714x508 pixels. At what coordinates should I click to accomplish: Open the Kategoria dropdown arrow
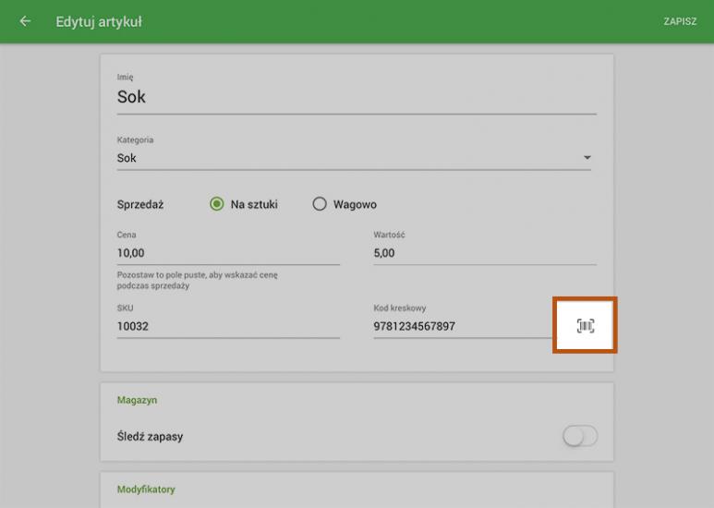(587, 158)
